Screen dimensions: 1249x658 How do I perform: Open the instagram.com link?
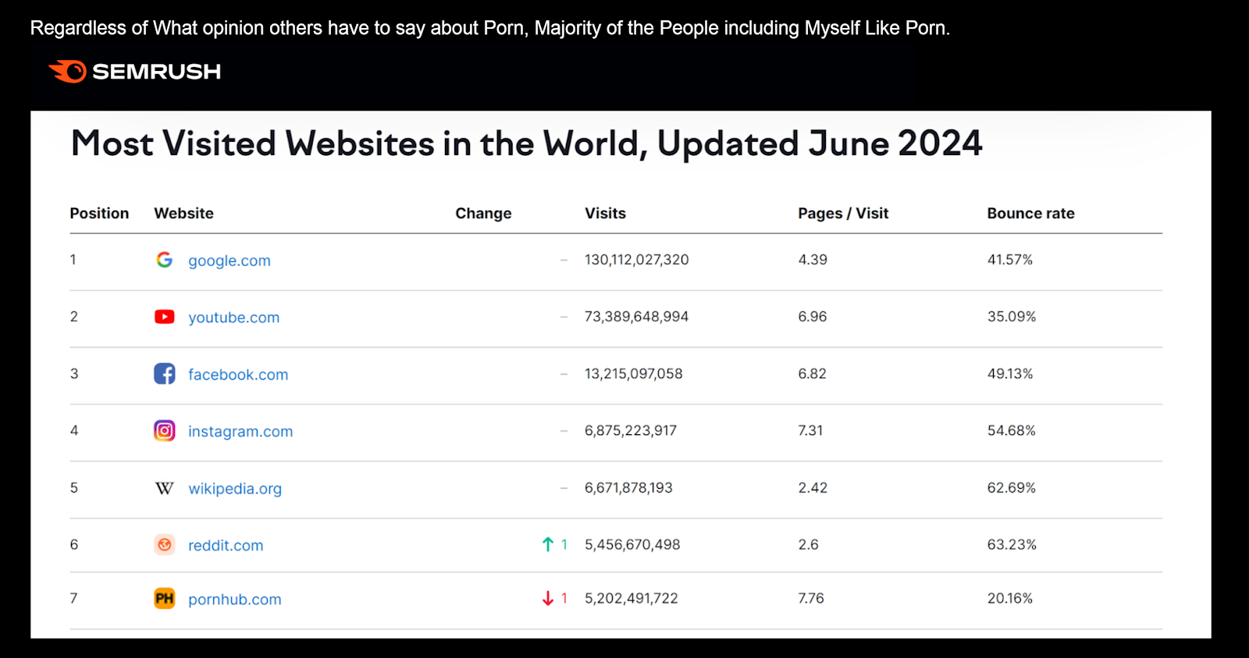(x=240, y=431)
